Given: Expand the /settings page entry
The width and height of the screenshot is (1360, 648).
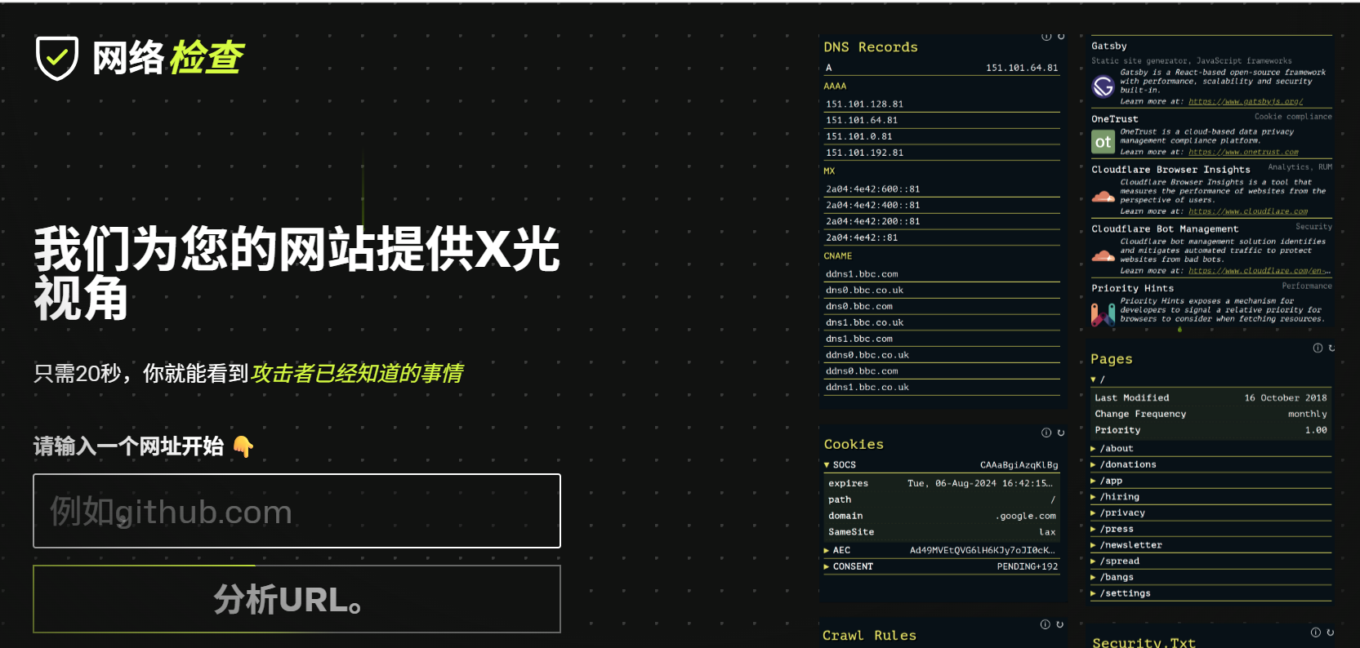Looking at the screenshot, I should 1093,593.
